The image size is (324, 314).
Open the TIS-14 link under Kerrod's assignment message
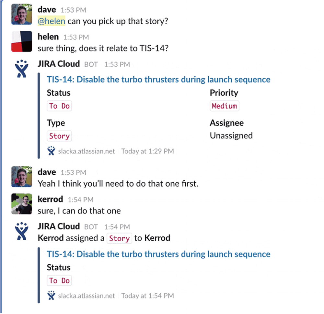click(x=158, y=254)
